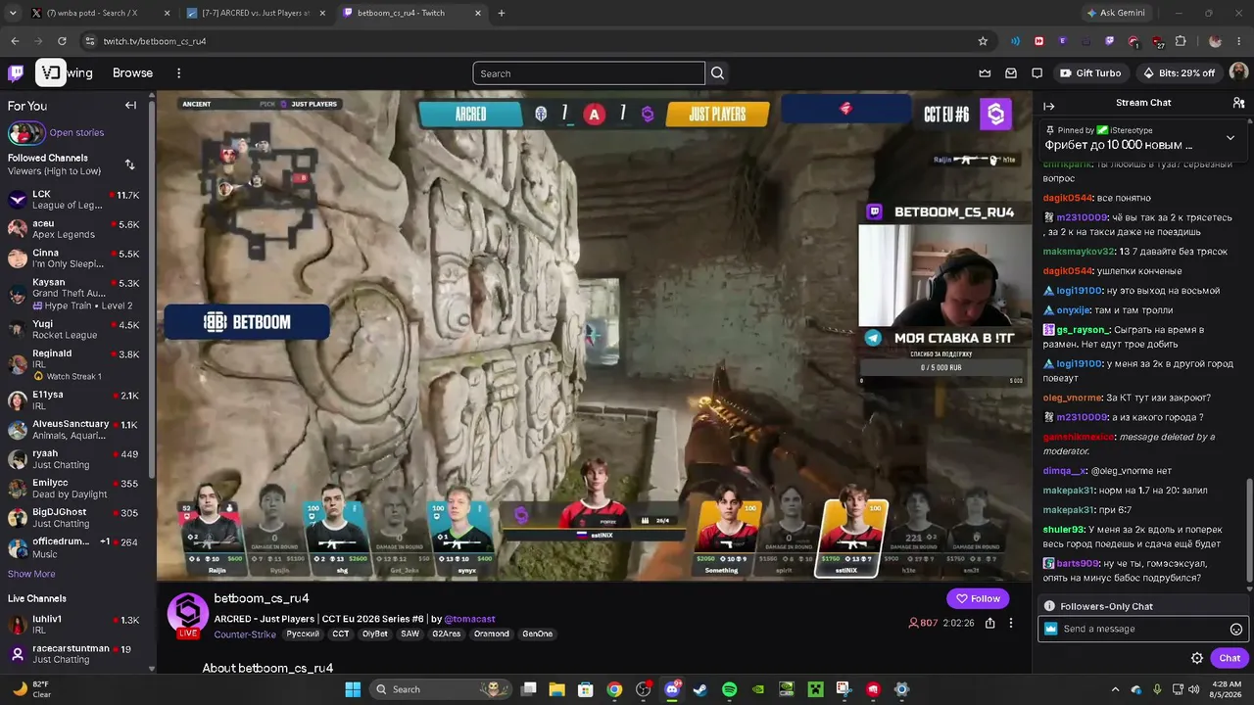
Task: Open the Windows Start menu
Action: point(353,689)
